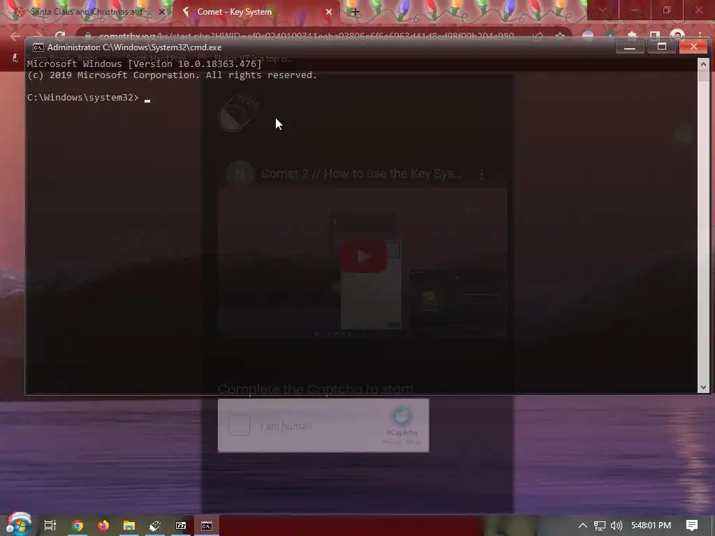The width and height of the screenshot is (715, 536).
Task: Click the 5:48:01 PM clock
Action: (x=651, y=526)
